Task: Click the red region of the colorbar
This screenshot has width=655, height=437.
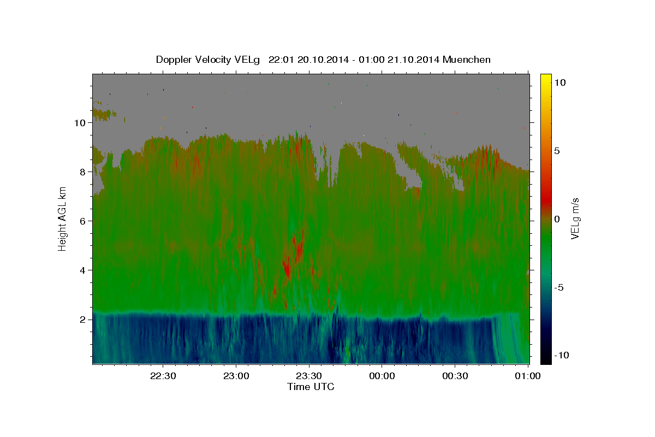Action: click(546, 200)
